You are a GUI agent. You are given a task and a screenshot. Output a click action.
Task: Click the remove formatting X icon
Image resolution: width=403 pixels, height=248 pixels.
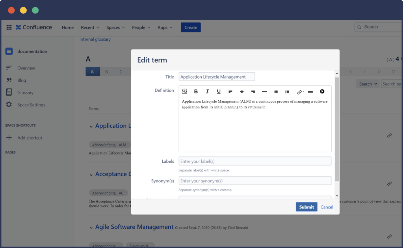(322, 91)
